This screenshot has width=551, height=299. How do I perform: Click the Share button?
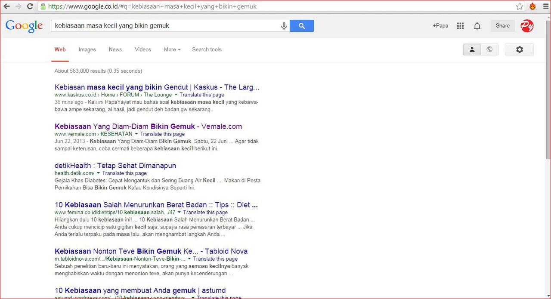click(502, 26)
